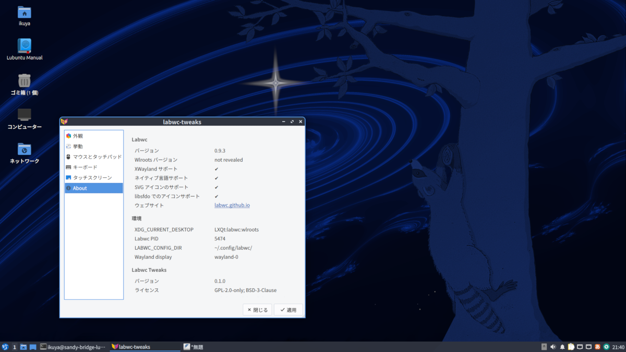
Task: Activate the labwc-tweaks taskbar entry
Action: (x=145, y=347)
